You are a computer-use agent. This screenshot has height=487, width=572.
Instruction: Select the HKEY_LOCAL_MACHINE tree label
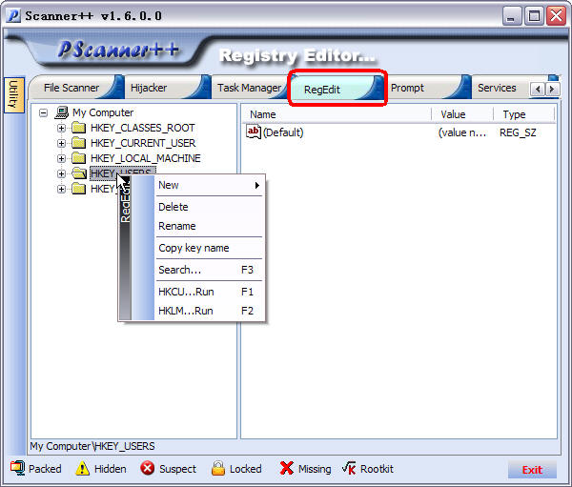(146, 158)
